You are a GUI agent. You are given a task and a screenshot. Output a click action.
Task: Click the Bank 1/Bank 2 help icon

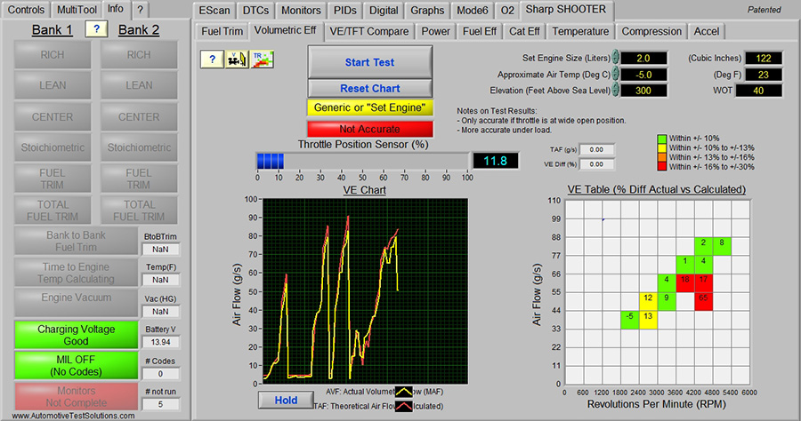(x=95, y=29)
